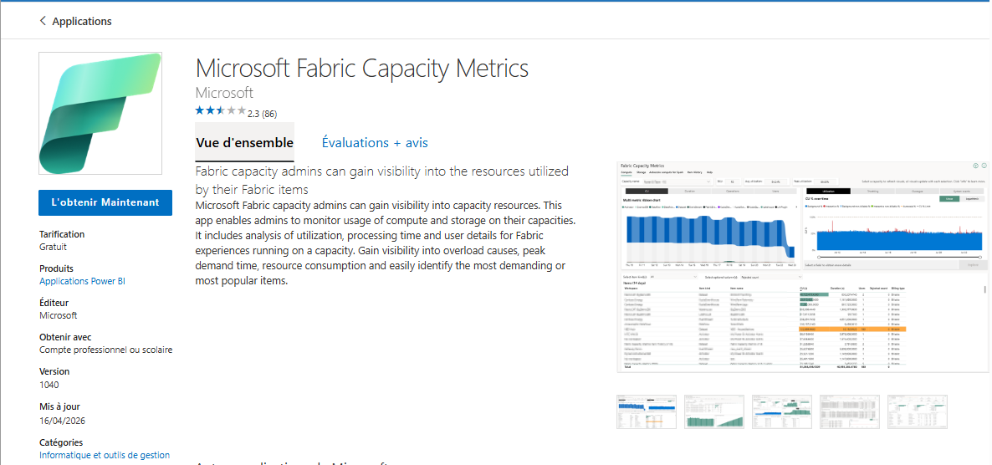Select the fifth screenshot thumbnail

917,411
